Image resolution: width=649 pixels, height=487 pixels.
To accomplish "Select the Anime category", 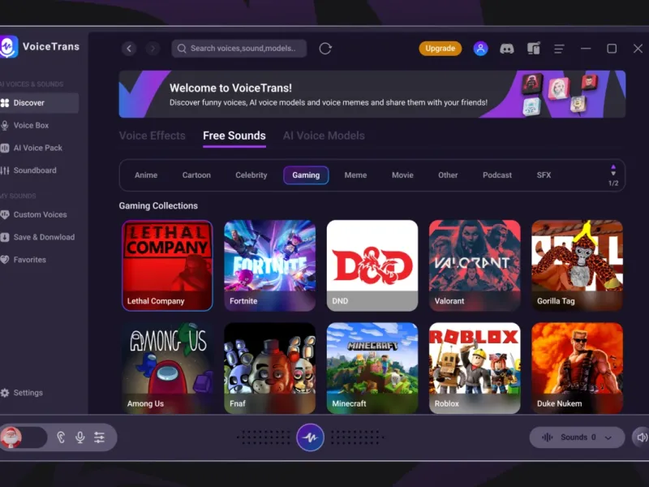I will [146, 175].
